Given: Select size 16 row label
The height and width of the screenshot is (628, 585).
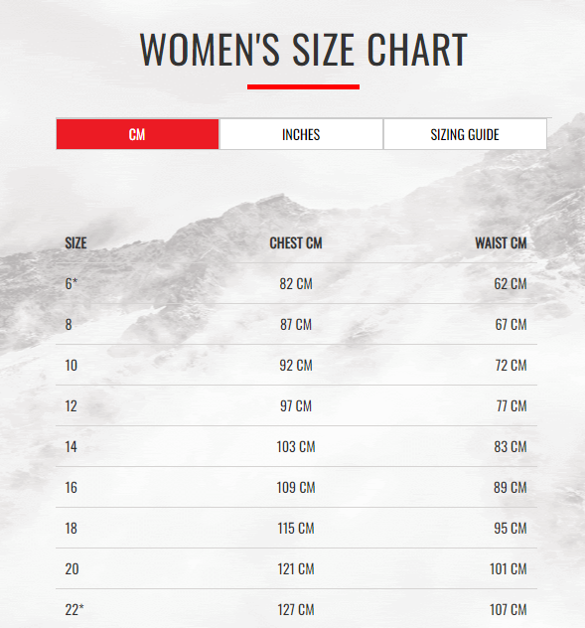Looking at the screenshot, I should 71,488.
